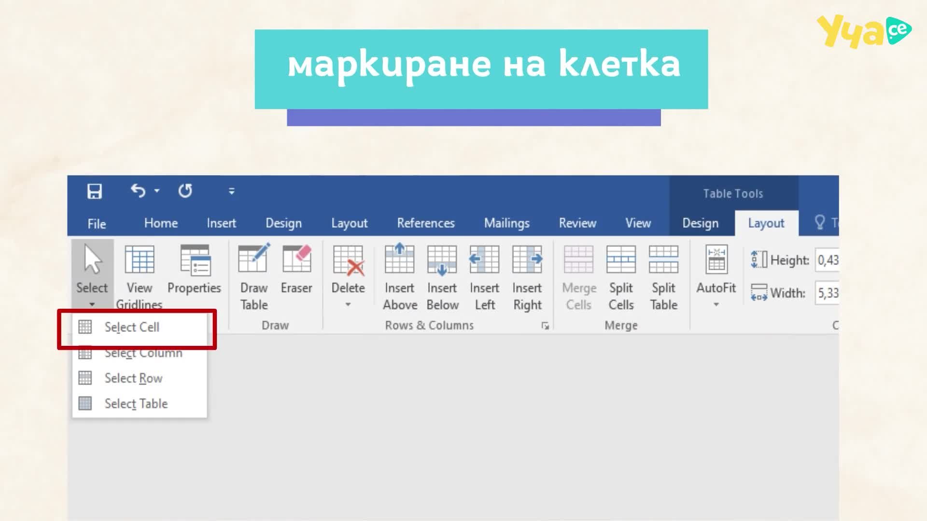Click Insert Left column icon

click(484, 259)
